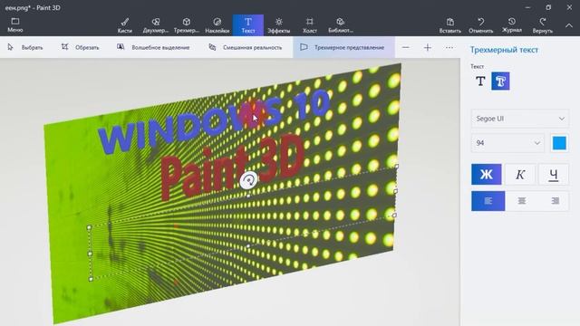Viewport: 580px width, 326px height.
Task: Toggle underline Ч formatting
Action: 554,175
